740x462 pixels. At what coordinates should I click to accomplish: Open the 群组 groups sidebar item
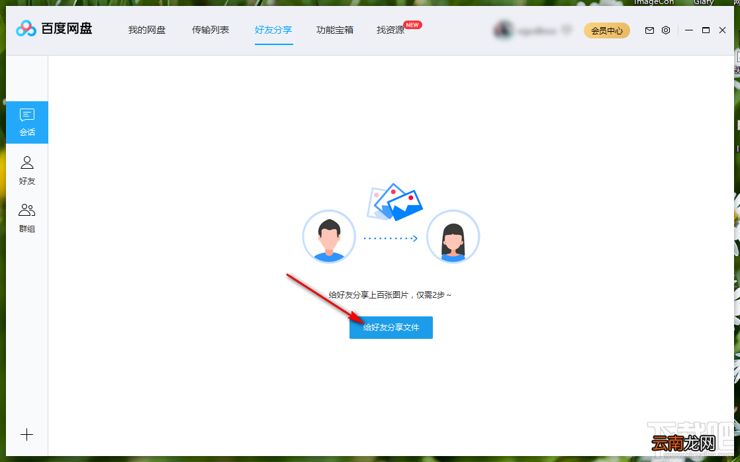pos(27,218)
